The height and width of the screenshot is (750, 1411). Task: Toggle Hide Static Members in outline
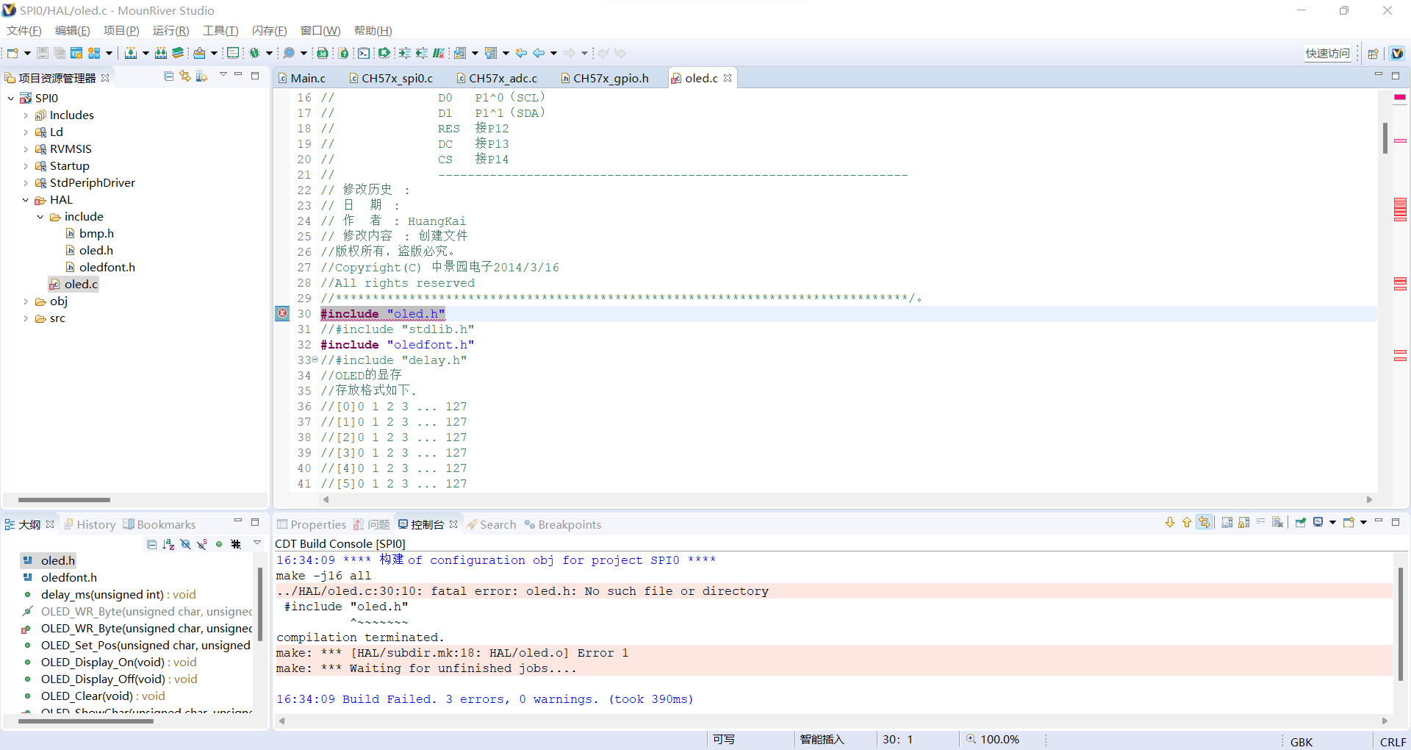202,544
